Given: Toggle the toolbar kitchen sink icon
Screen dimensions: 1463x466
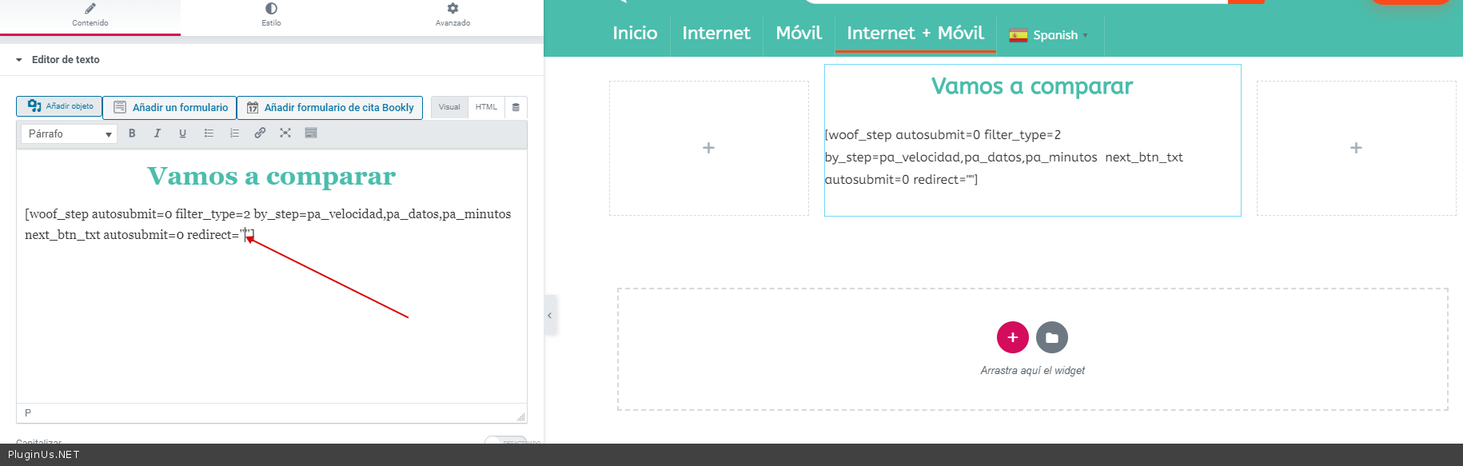Looking at the screenshot, I should coord(311,133).
